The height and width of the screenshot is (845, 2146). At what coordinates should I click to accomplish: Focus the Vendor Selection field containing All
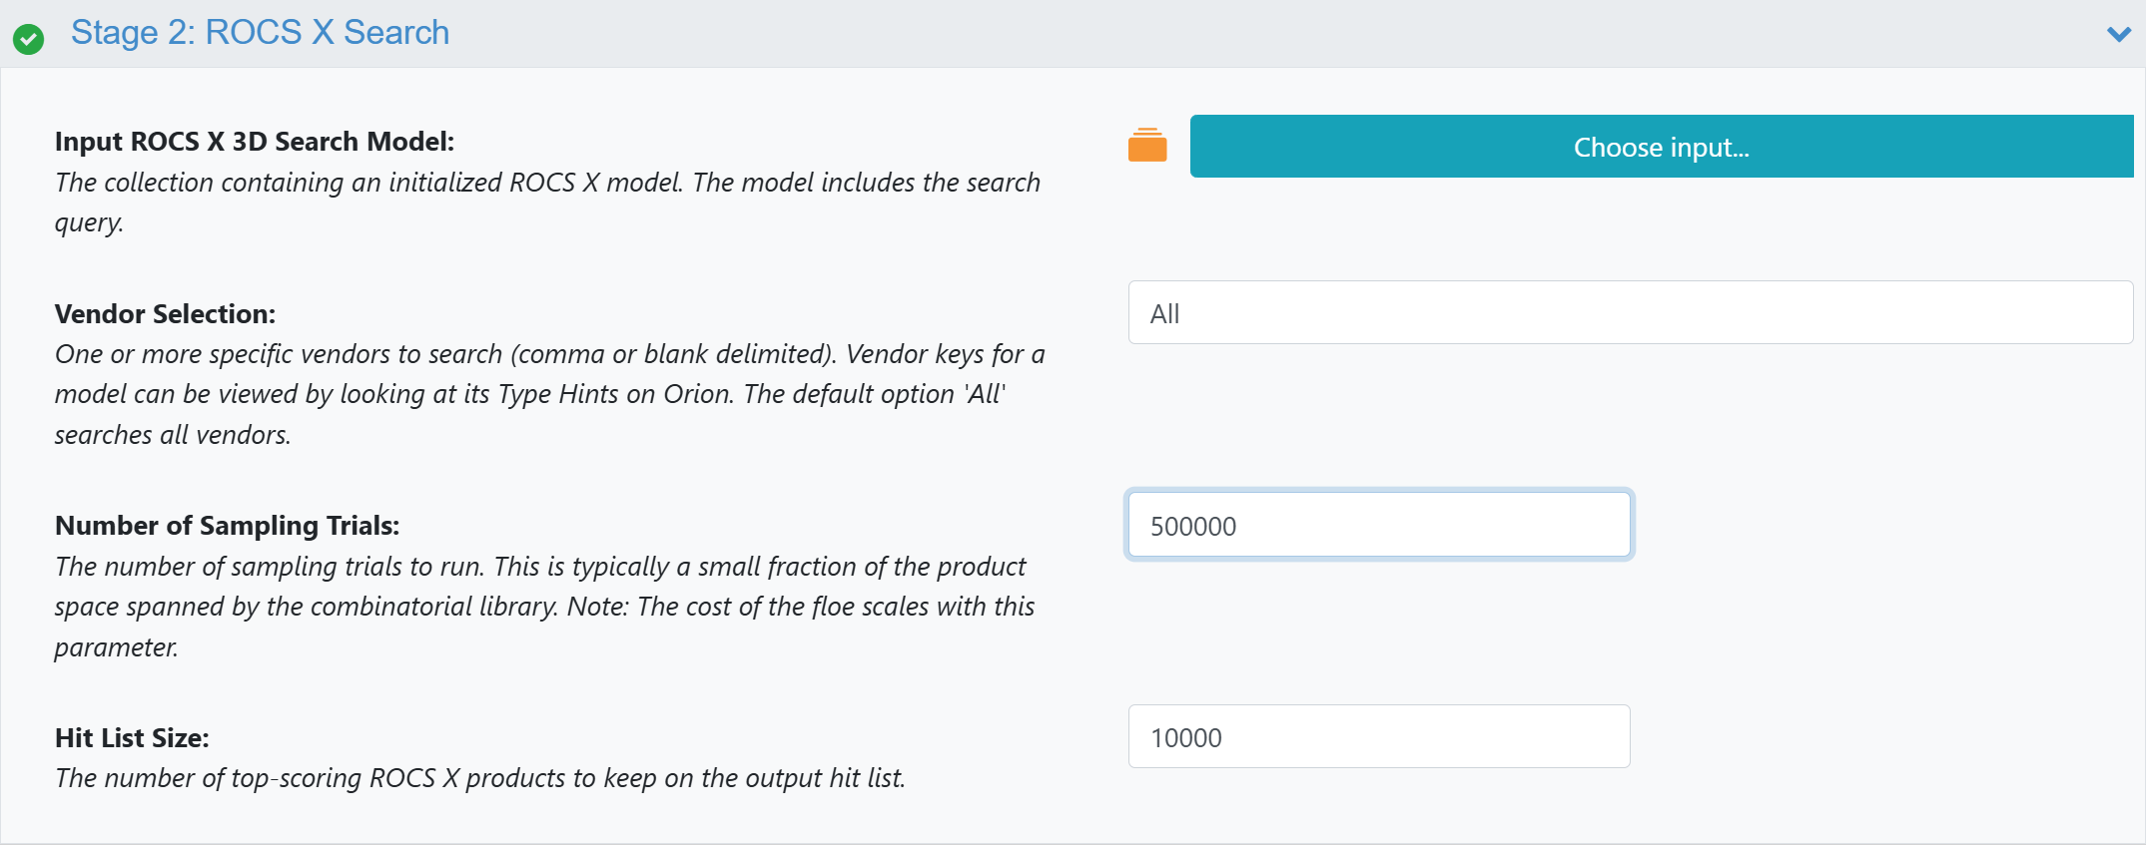coord(1629,313)
